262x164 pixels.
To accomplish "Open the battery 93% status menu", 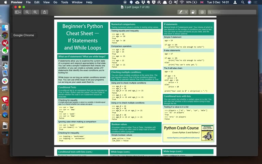I will pos(191,2).
